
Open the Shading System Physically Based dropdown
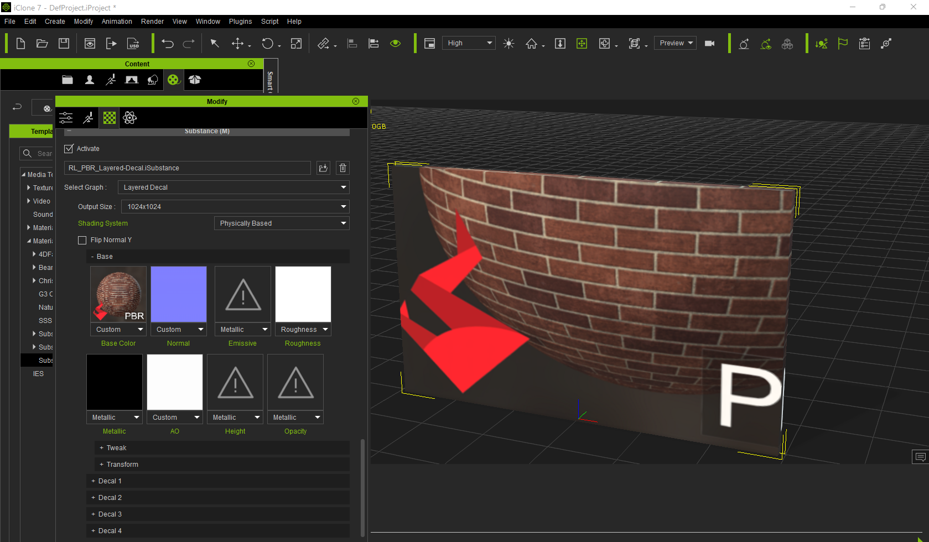[282, 223]
